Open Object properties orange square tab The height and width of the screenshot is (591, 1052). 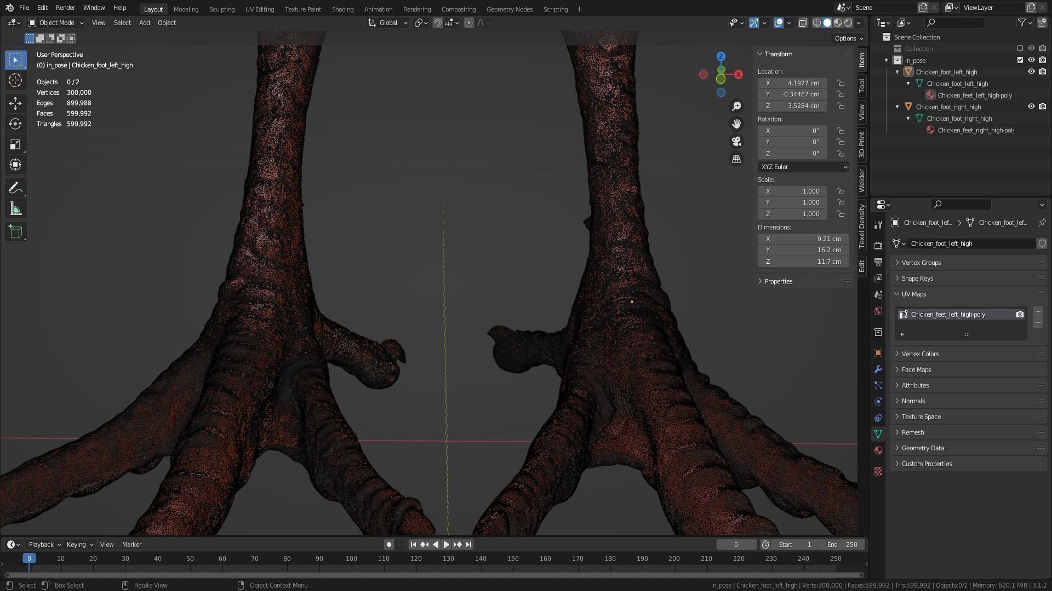pos(878,353)
